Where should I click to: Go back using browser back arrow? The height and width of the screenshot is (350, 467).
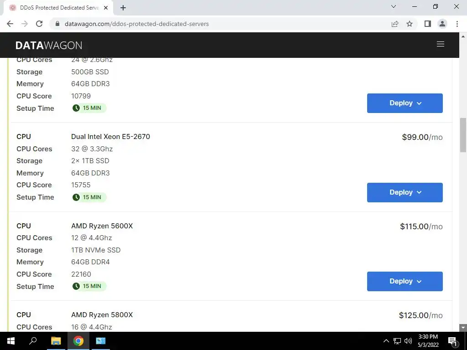click(x=10, y=24)
